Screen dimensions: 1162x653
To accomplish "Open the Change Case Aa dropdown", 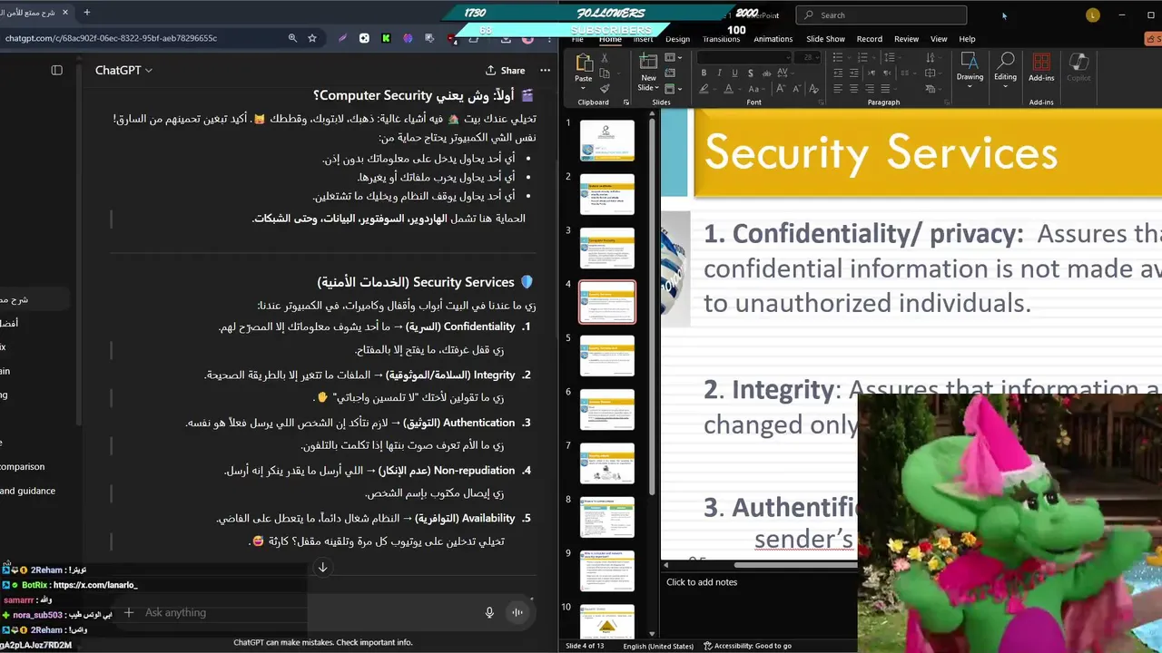I will 756,89.
